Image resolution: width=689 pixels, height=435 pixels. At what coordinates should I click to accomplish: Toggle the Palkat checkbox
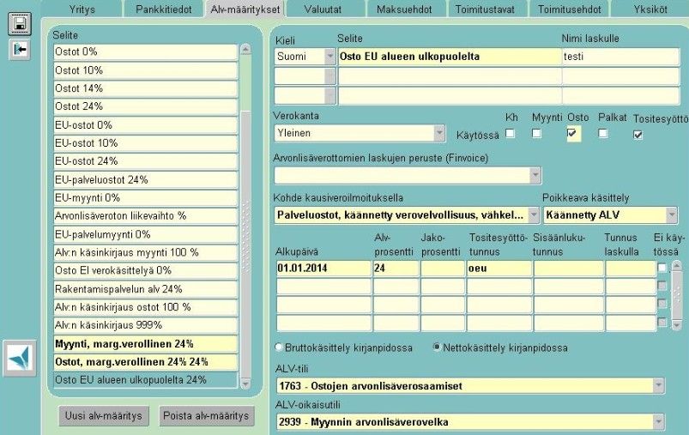click(x=603, y=133)
